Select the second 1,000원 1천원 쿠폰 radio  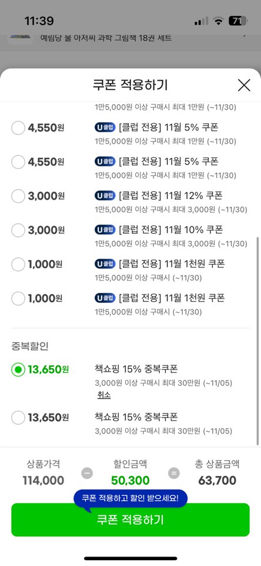(x=18, y=299)
